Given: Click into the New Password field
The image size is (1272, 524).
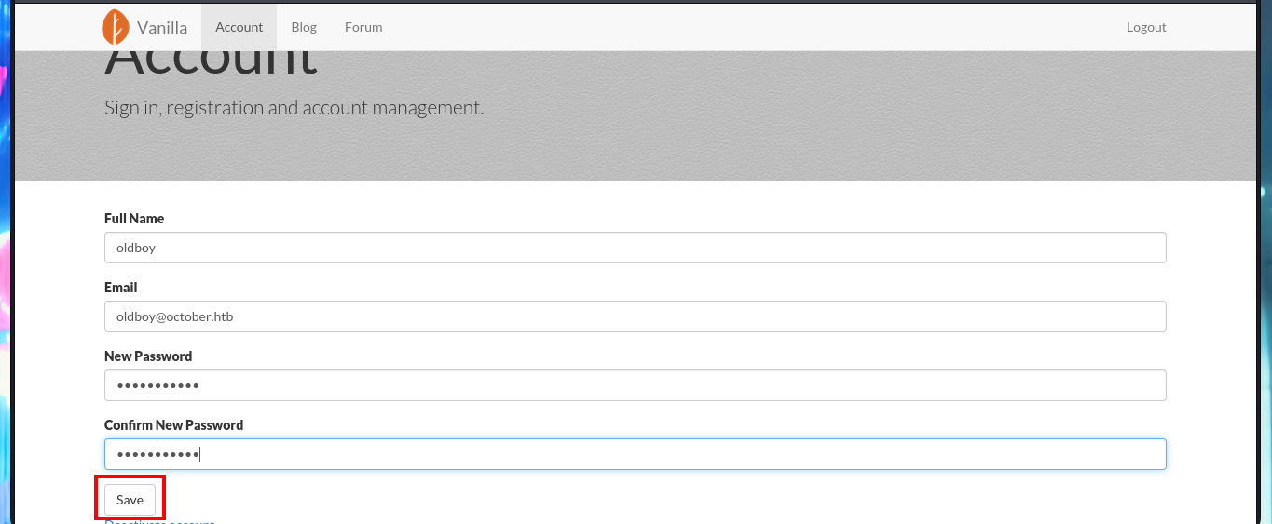Looking at the screenshot, I should [636, 385].
